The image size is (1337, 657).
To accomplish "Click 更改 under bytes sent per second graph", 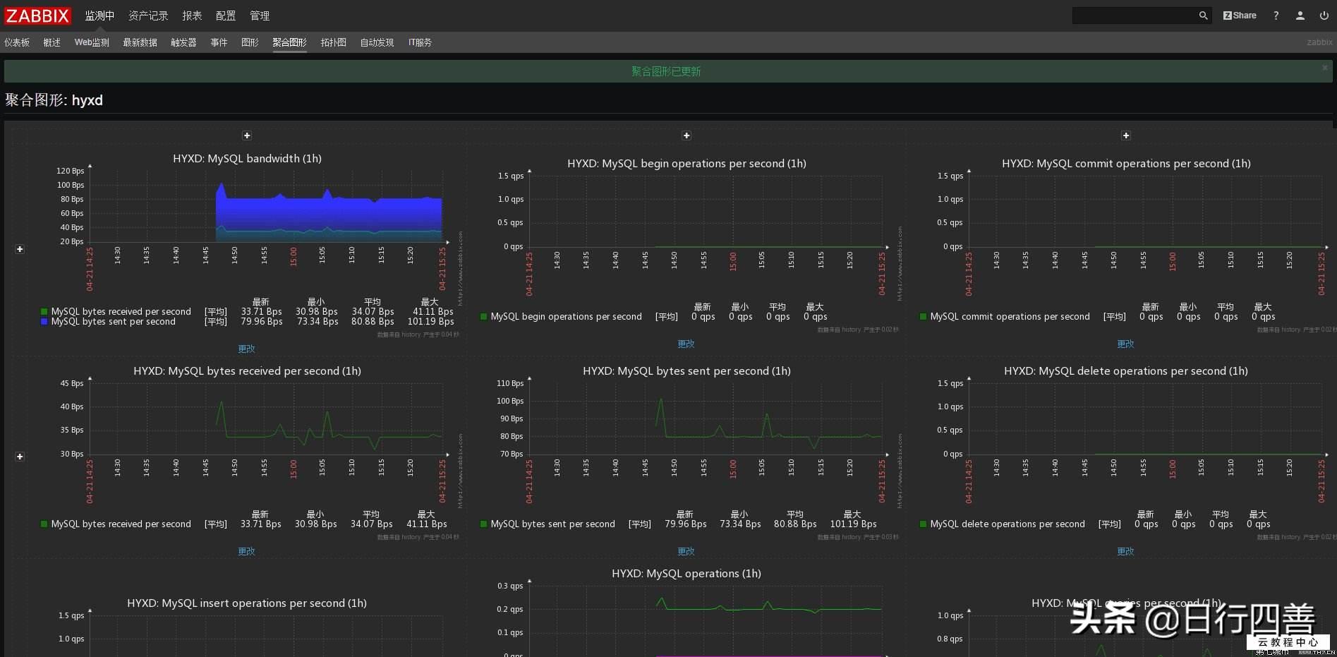I will [686, 551].
